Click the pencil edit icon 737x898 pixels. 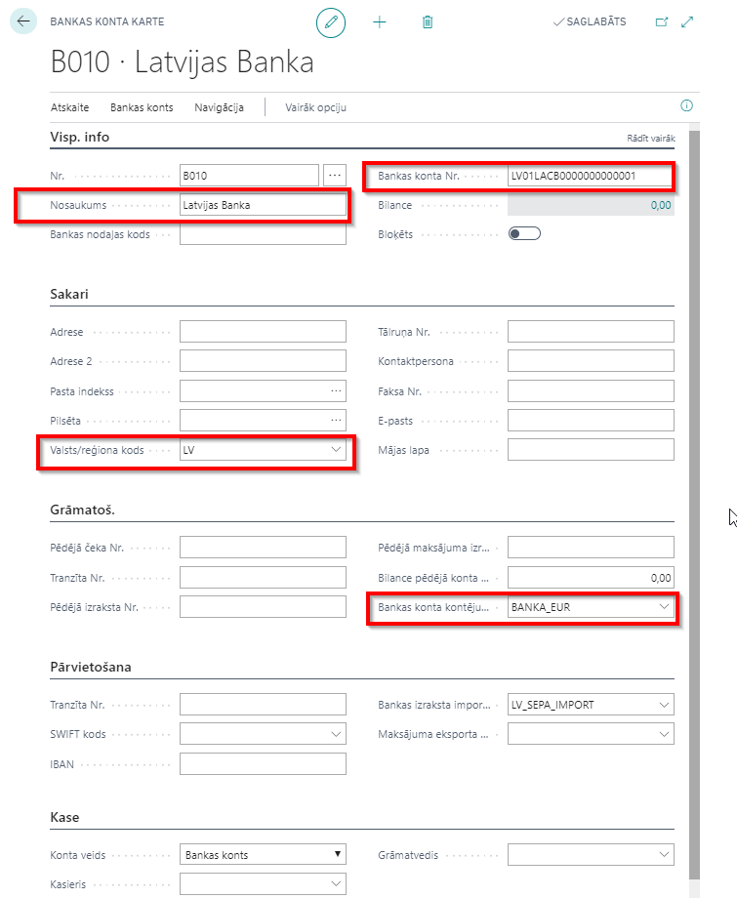pos(331,22)
